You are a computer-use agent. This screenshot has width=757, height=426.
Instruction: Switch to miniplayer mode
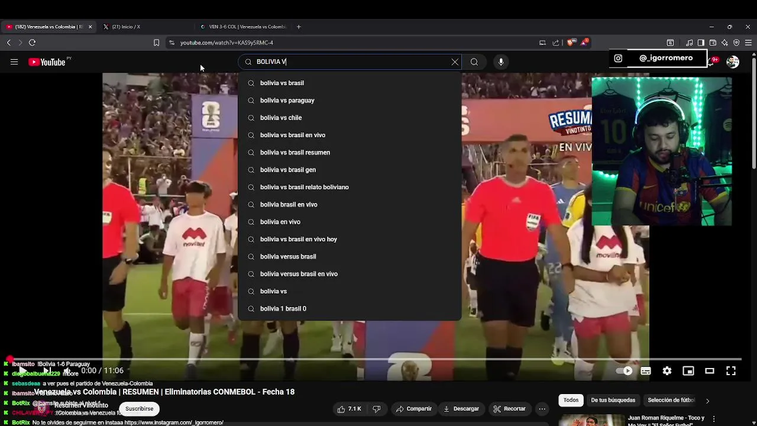(x=688, y=371)
